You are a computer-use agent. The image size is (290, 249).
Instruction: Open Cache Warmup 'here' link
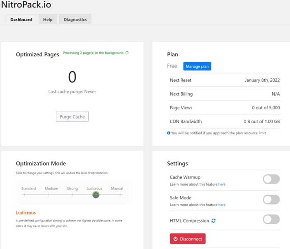222,184
